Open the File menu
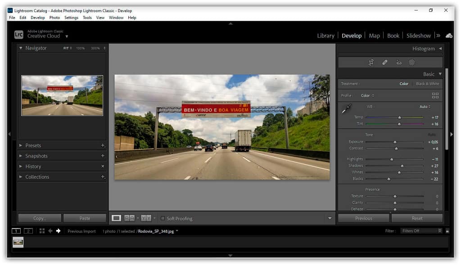Image resolution: width=461 pixels, height=265 pixels. [12, 18]
